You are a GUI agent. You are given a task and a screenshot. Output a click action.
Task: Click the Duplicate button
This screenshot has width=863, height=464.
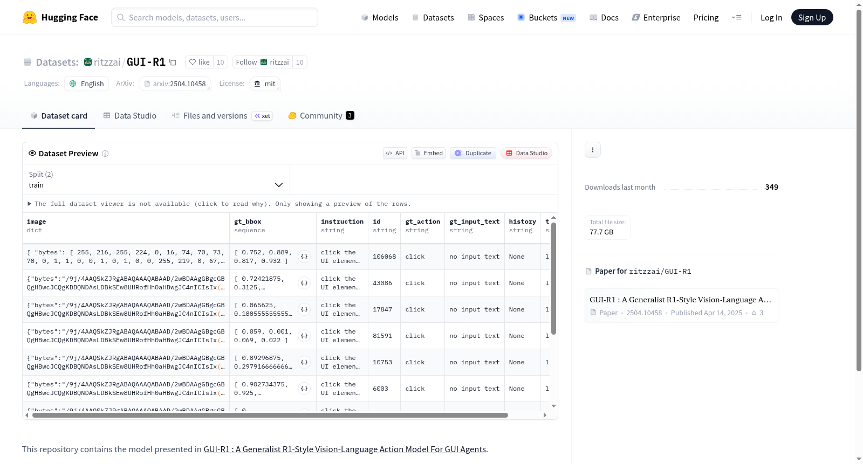472,153
